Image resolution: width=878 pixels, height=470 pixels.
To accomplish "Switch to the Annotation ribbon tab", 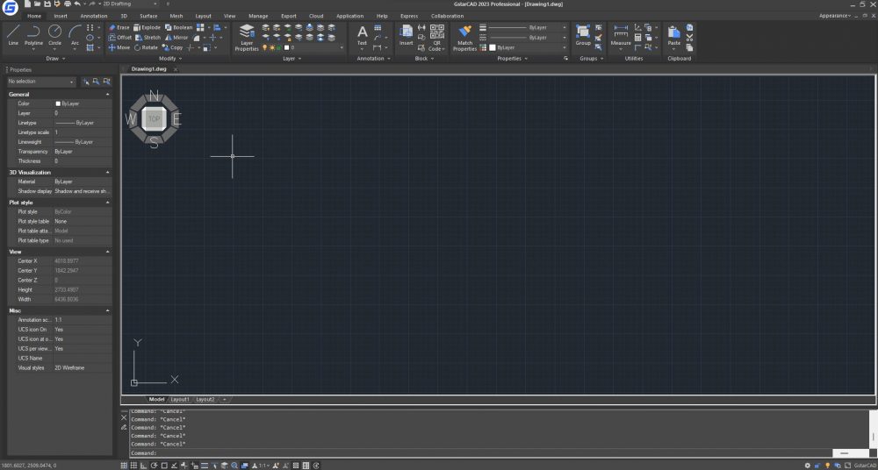I will (94, 16).
